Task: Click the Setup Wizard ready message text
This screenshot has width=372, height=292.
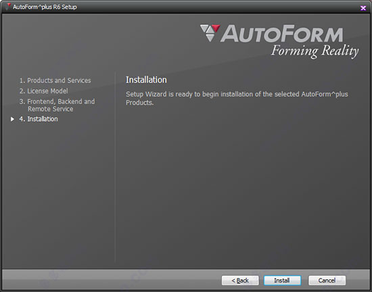Action: point(237,98)
